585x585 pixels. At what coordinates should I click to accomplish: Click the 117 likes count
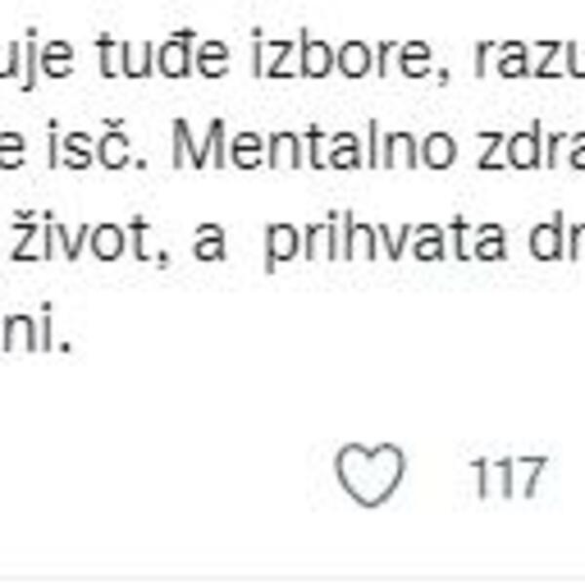(507, 478)
